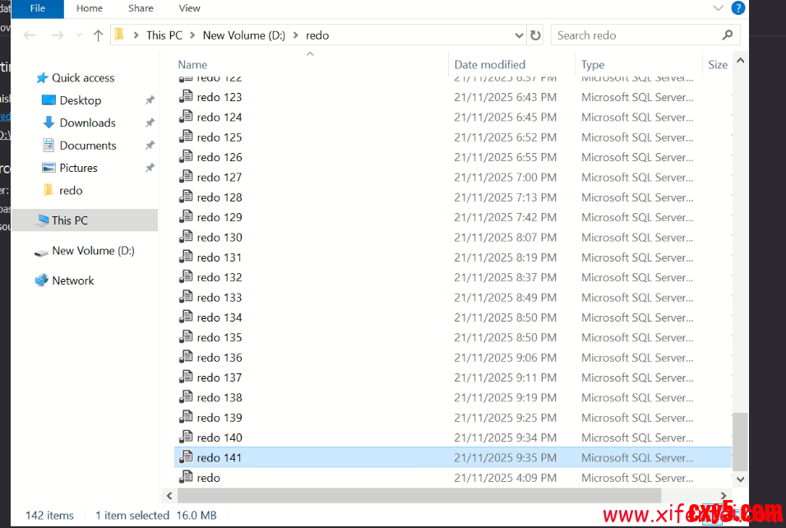The image size is (786, 528).
Task: Sort files by Date modified column
Action: pos(489,65)
